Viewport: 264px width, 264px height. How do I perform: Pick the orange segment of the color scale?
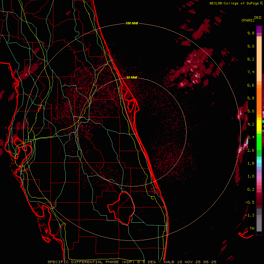pos(259,101)
